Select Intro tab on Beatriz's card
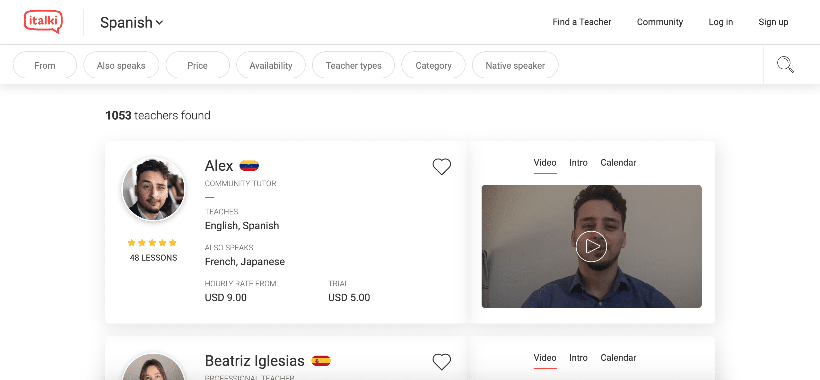This screenshot has width=820, height=380. click(578, 358)
